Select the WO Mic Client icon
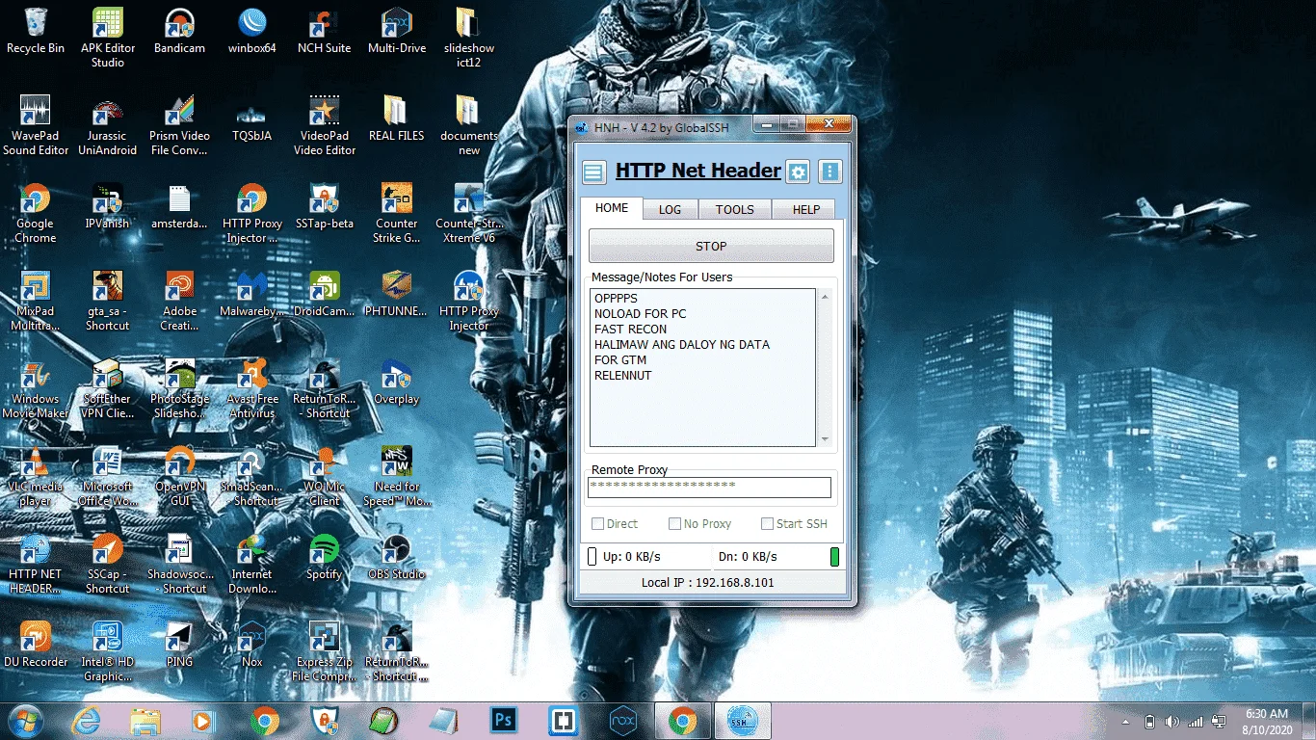The height and width of the screenshot is (740, 1316). [x=325, y=476]
